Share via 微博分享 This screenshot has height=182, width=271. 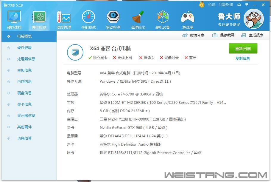point(193,35)
